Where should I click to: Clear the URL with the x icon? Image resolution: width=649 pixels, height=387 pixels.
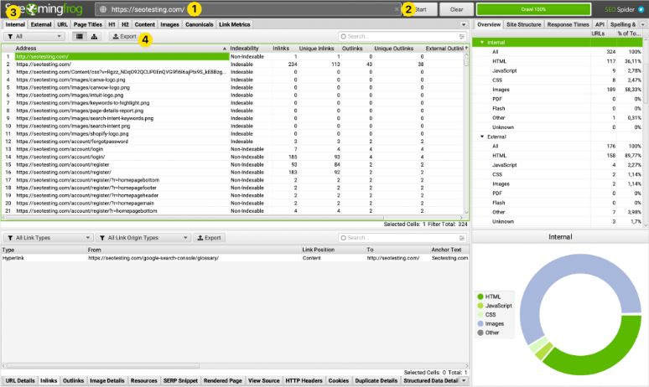click(397, 9)
